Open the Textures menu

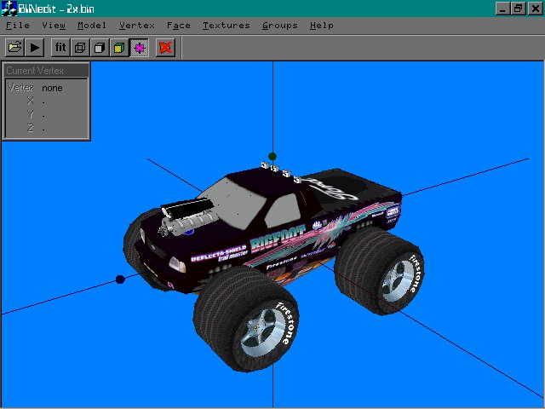(227, 26)
